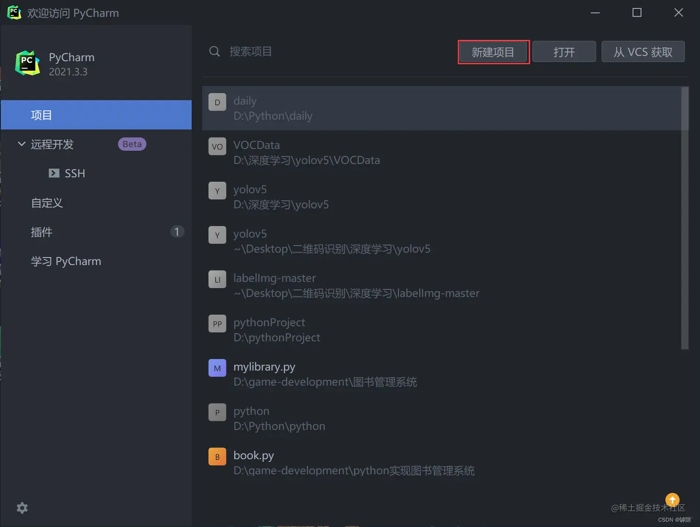
Task: Click the 新建项目 button to create a project
Action: tap(493, 52)
